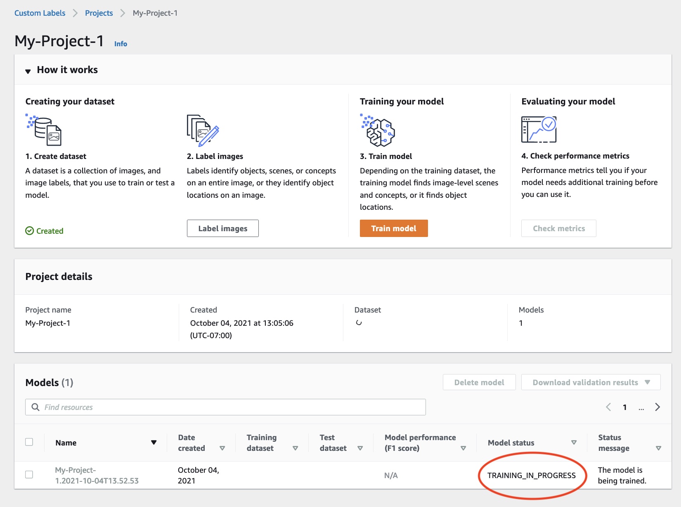Click the Delete model button
The height and width of the screenshot is (507, 681).
point(479,382)
